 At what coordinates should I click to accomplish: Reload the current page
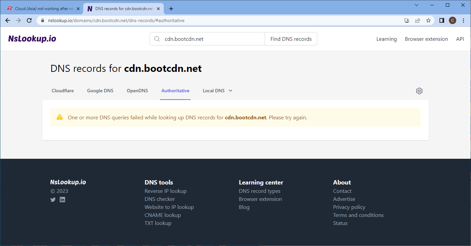point(29,20)
